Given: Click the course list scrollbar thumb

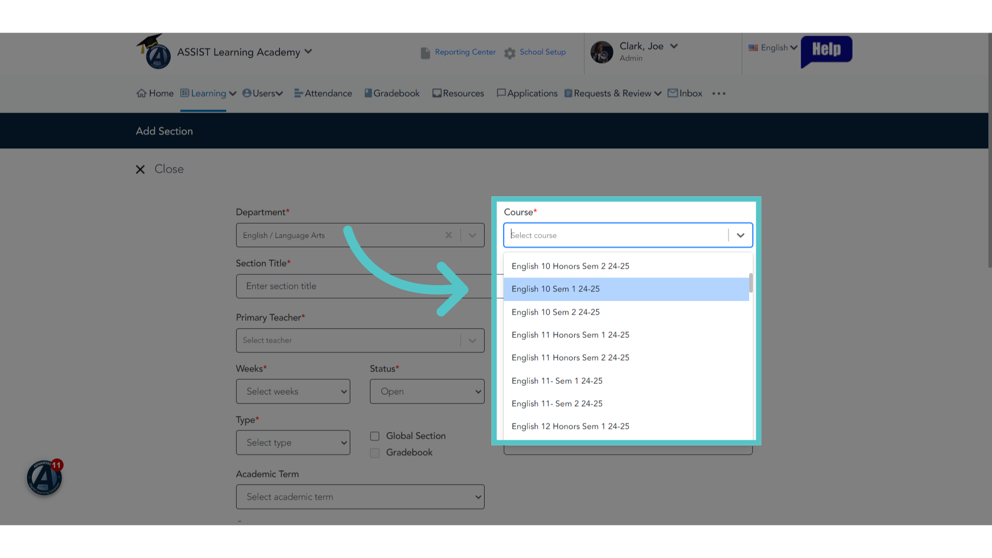Looking at the screenshot, I should 751,283.
